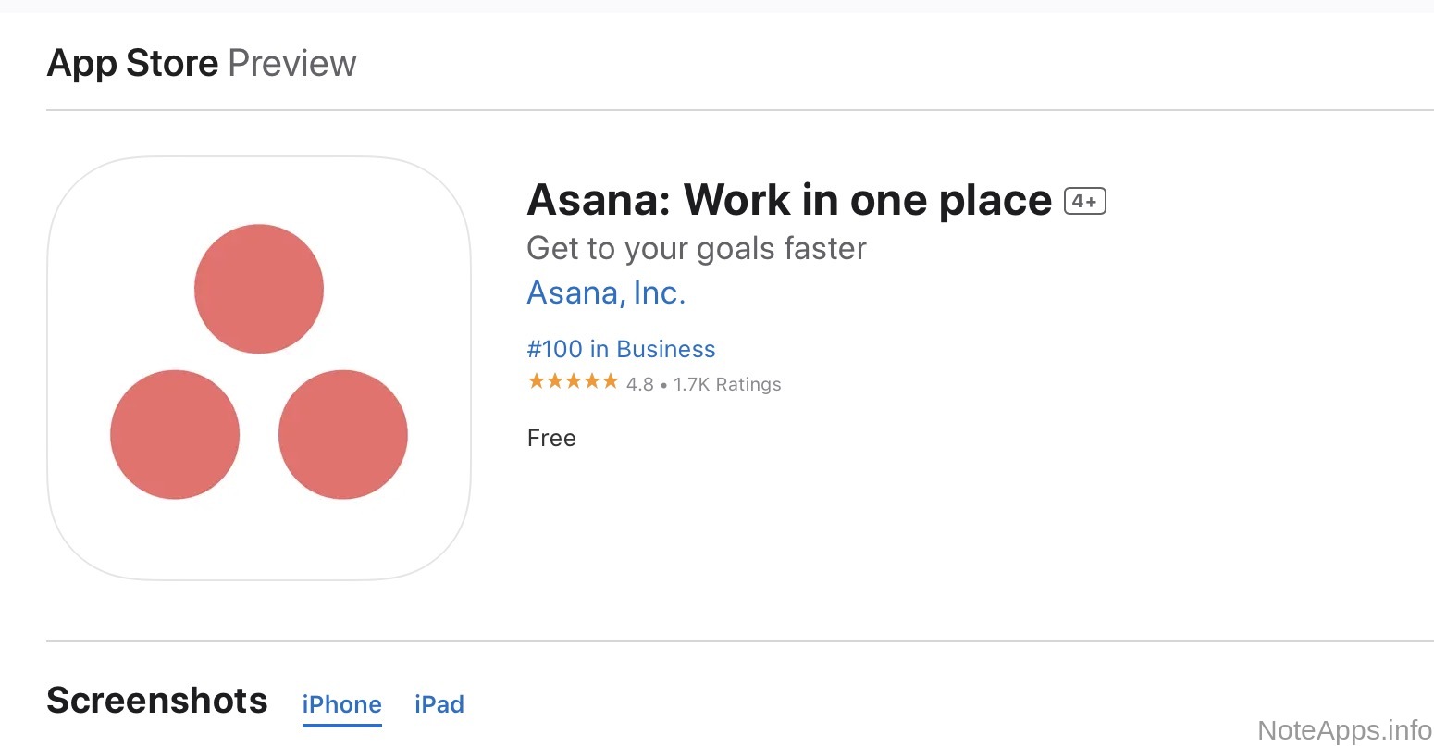Switch to the iPad screenshots tab
Viewport: 1434px width, 746px height.
(x=439, y=704)
